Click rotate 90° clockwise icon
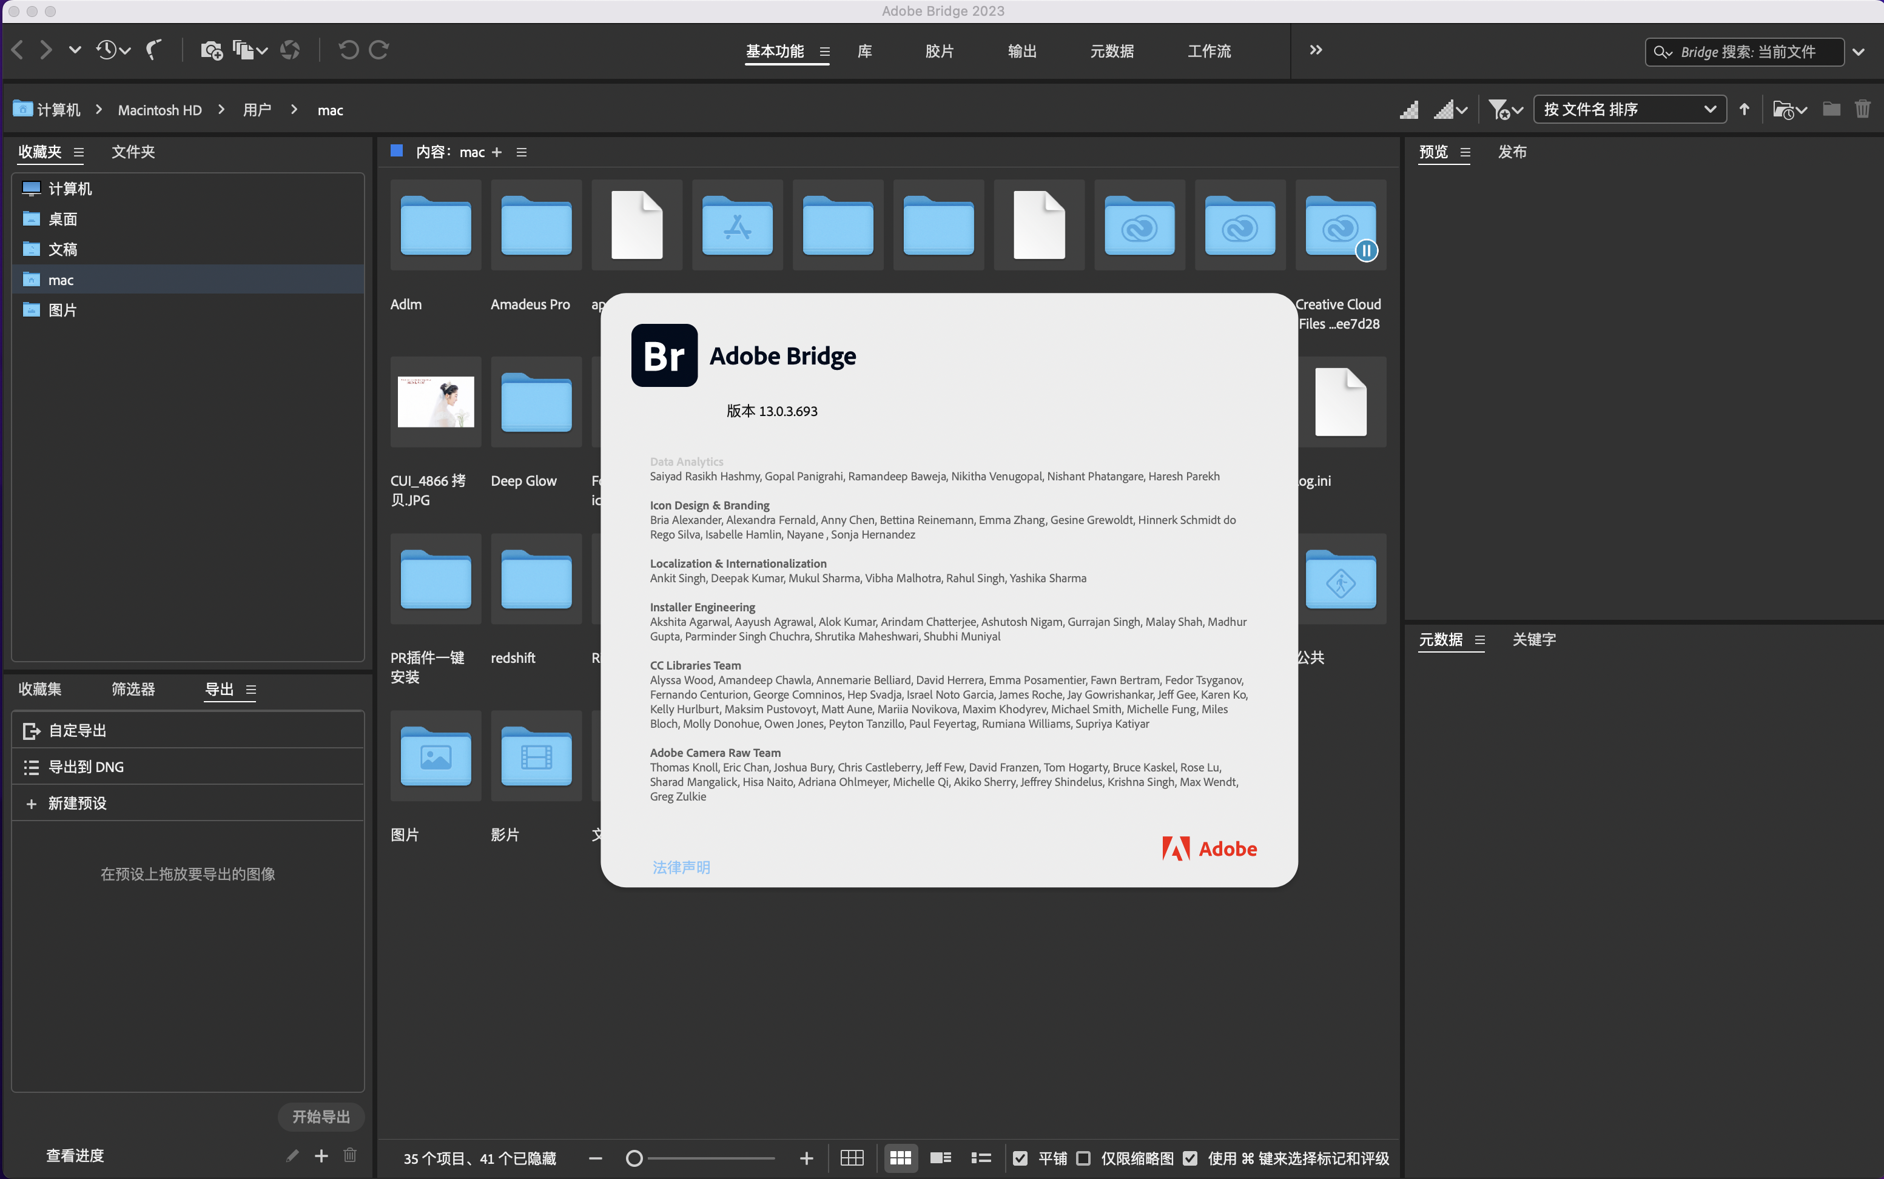Image resolution: width=1884 pixels, height=1179 pixels. click(380, 50)
